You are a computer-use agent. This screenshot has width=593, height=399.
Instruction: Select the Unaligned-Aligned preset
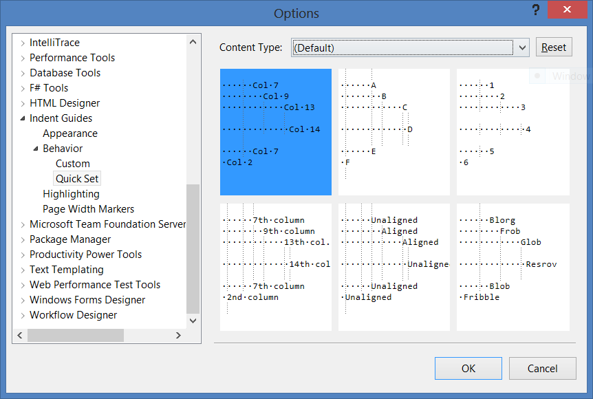[x=393, y=266]
